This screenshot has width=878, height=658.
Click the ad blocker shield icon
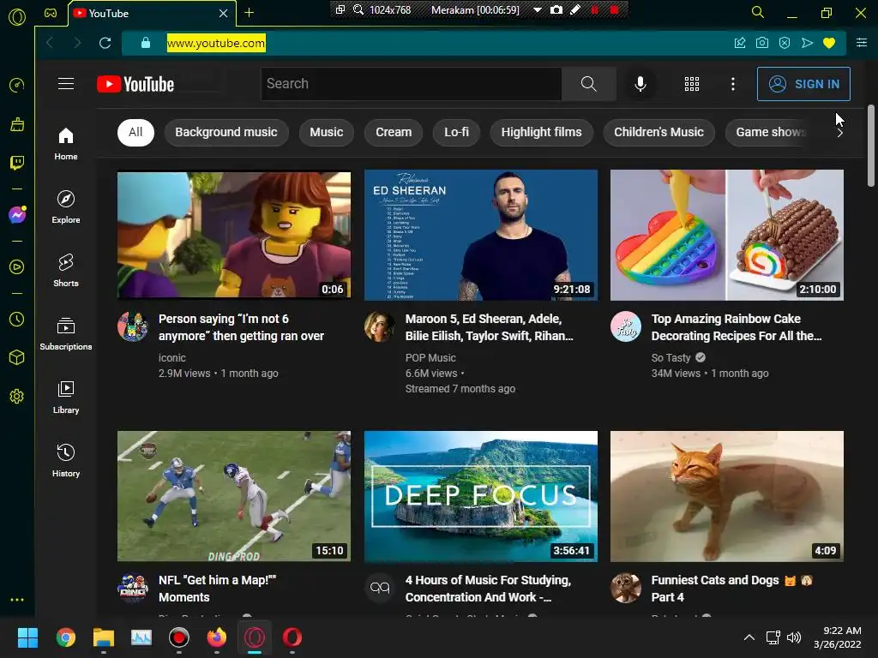click(x=785, y=43)
